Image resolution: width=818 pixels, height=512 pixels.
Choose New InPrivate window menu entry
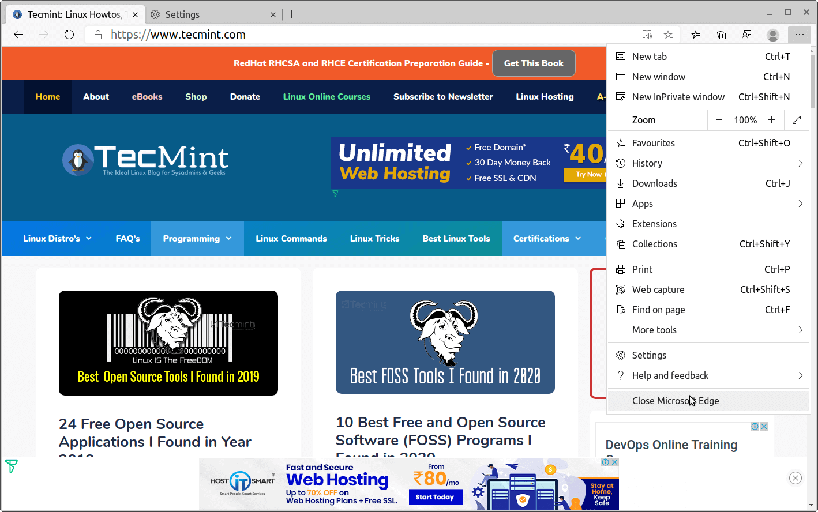[678, 97]
